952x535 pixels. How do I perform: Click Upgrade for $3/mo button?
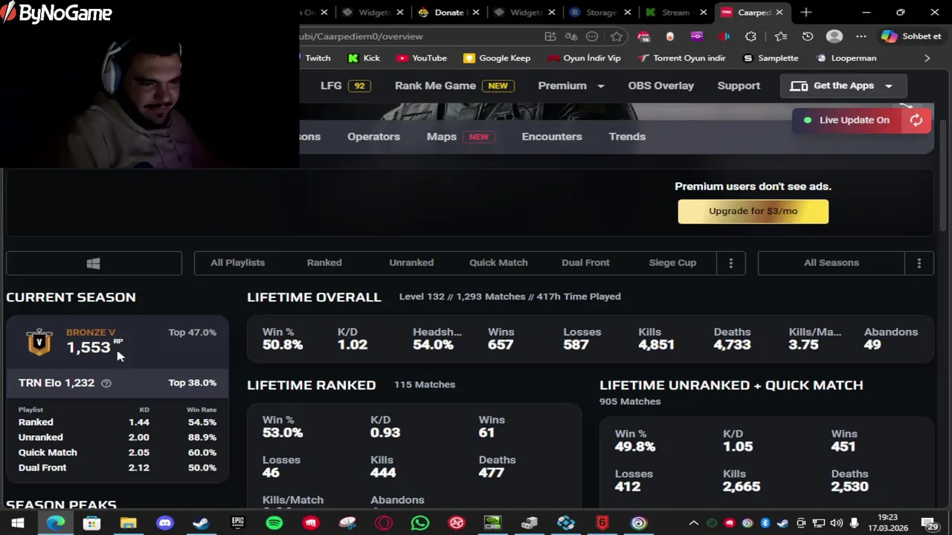[x=753, y=212]
